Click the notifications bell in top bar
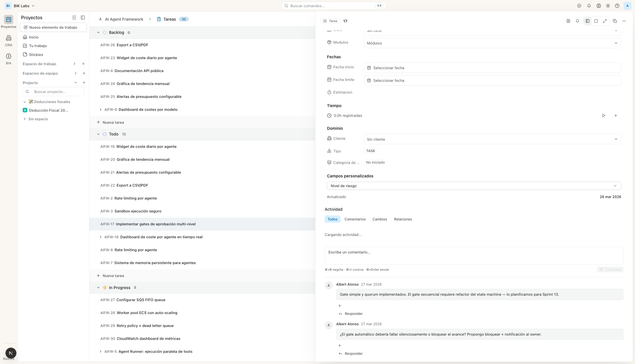Screen dimensions: 635x364 tap(589, 6)
